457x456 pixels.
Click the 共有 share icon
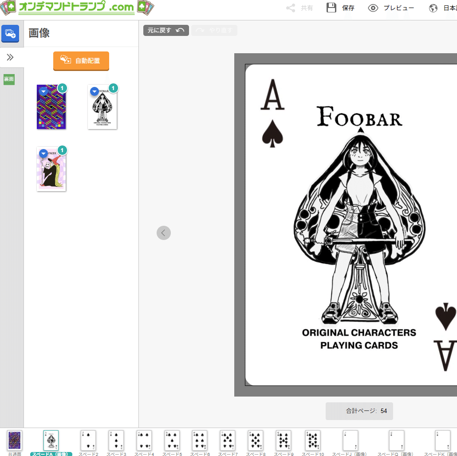click(291, 8)
